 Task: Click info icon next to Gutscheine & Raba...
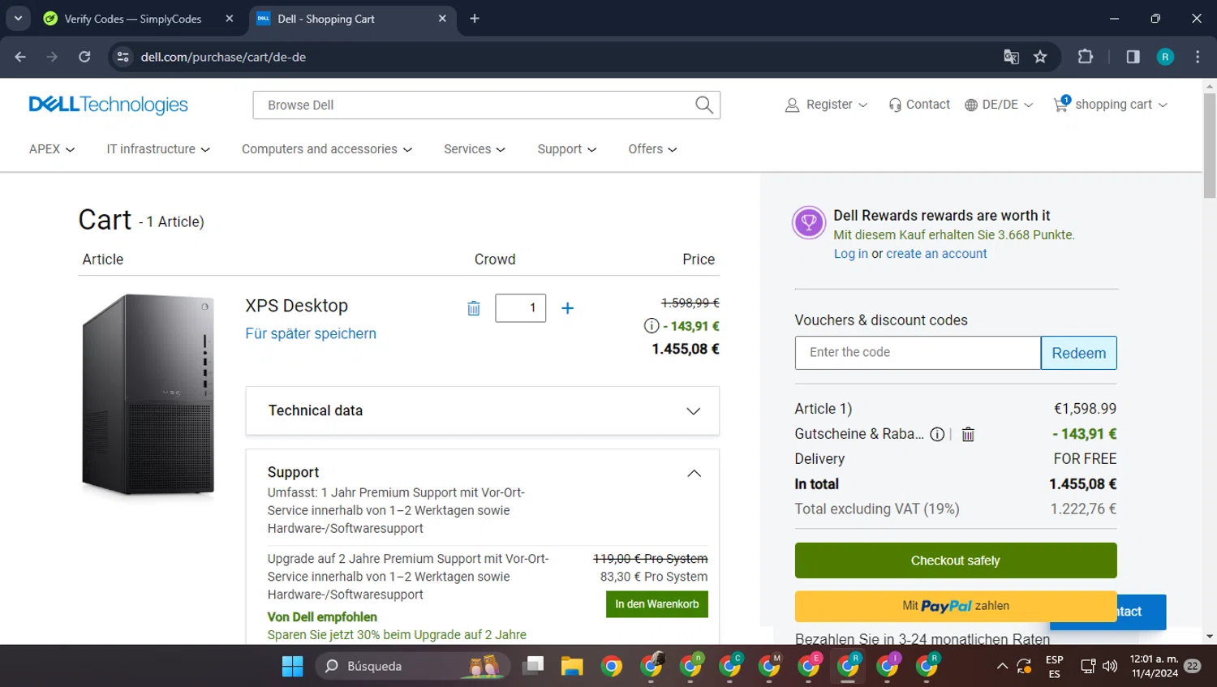[937, 434]
